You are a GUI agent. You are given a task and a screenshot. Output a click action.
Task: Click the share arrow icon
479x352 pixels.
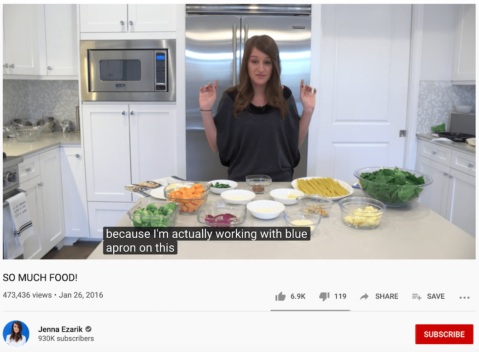tap(364, 296)
